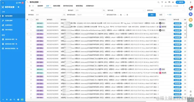194x102 pixels.
Task: Switch to the 事件单状态看板 tab
Action: [x=68, y=6]
